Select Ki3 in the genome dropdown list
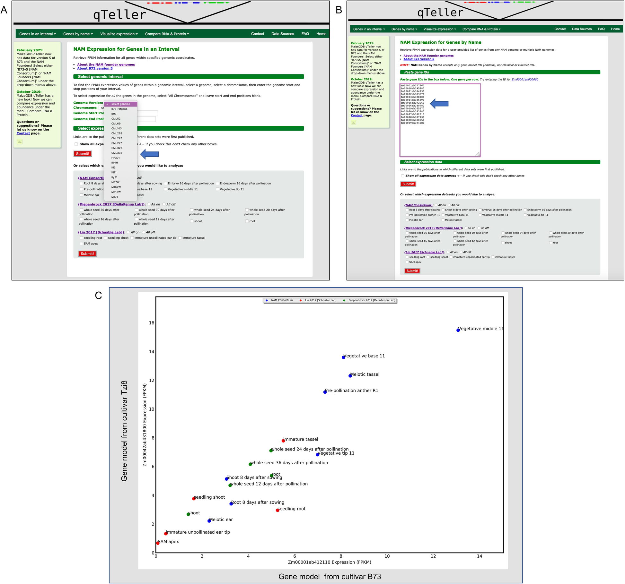This screenshot has height=584, width=625. [121, 167]
